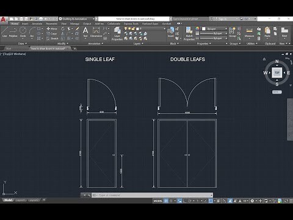Click the Measure tool

pos(249,32)
